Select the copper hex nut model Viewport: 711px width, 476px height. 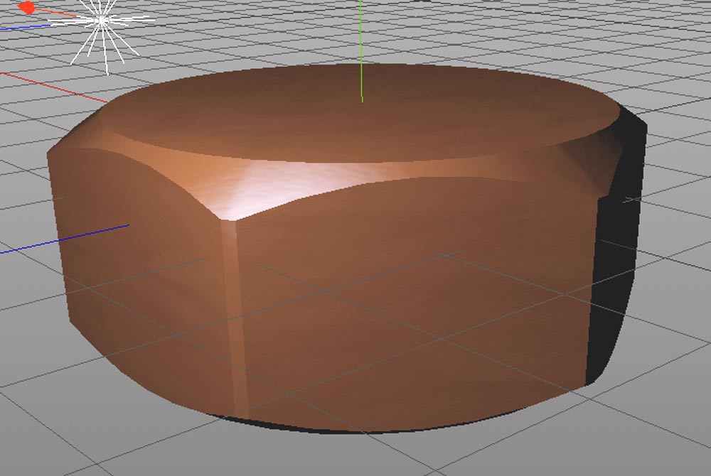click(x=347, y=249)
